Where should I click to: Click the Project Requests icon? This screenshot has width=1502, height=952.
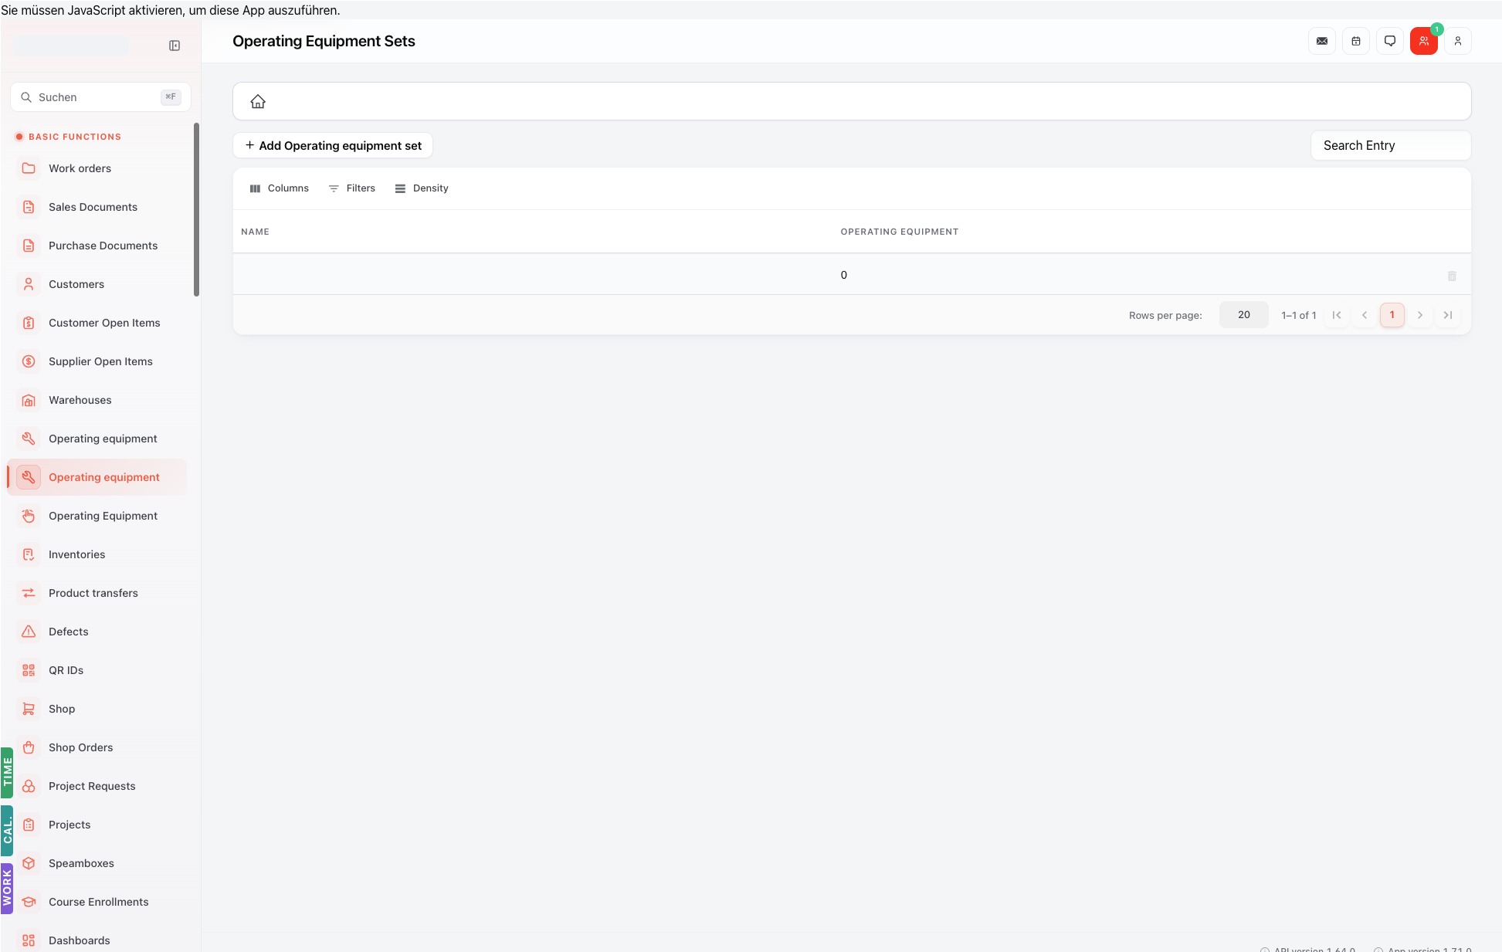[29, 786]
